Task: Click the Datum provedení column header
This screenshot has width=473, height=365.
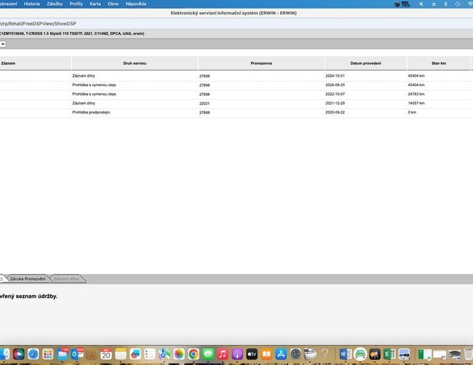Action: click(x=365, y=63)
